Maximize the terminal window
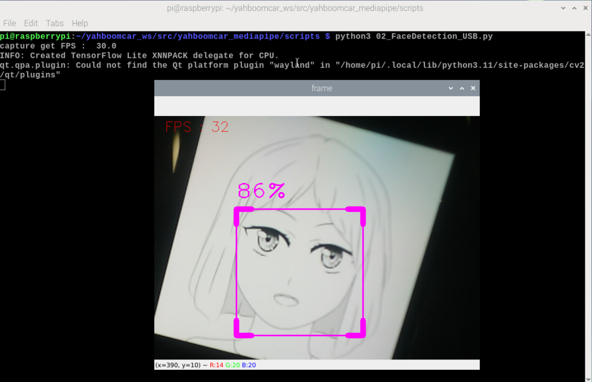Screen dimensions: 592x382 (574, 8)
